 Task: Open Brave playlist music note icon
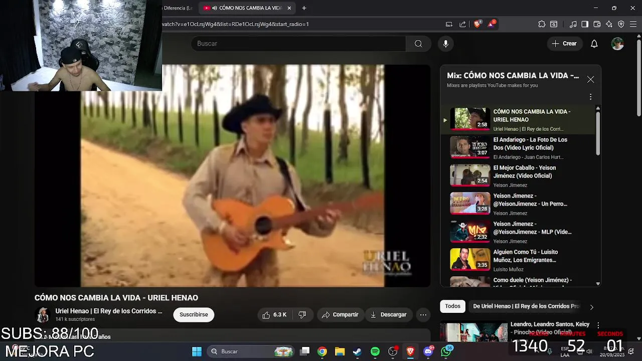click(x=573, y=24)
